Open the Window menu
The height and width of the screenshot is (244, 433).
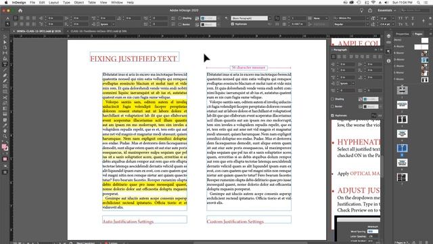click(117, 3)
